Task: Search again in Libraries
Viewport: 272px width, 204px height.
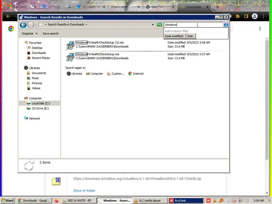Action: [x=74, y=74]
